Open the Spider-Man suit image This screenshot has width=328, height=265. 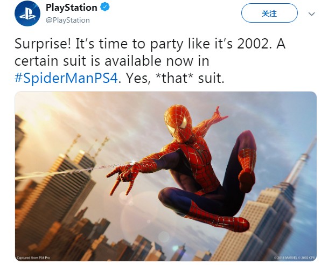tap(166, 176)
